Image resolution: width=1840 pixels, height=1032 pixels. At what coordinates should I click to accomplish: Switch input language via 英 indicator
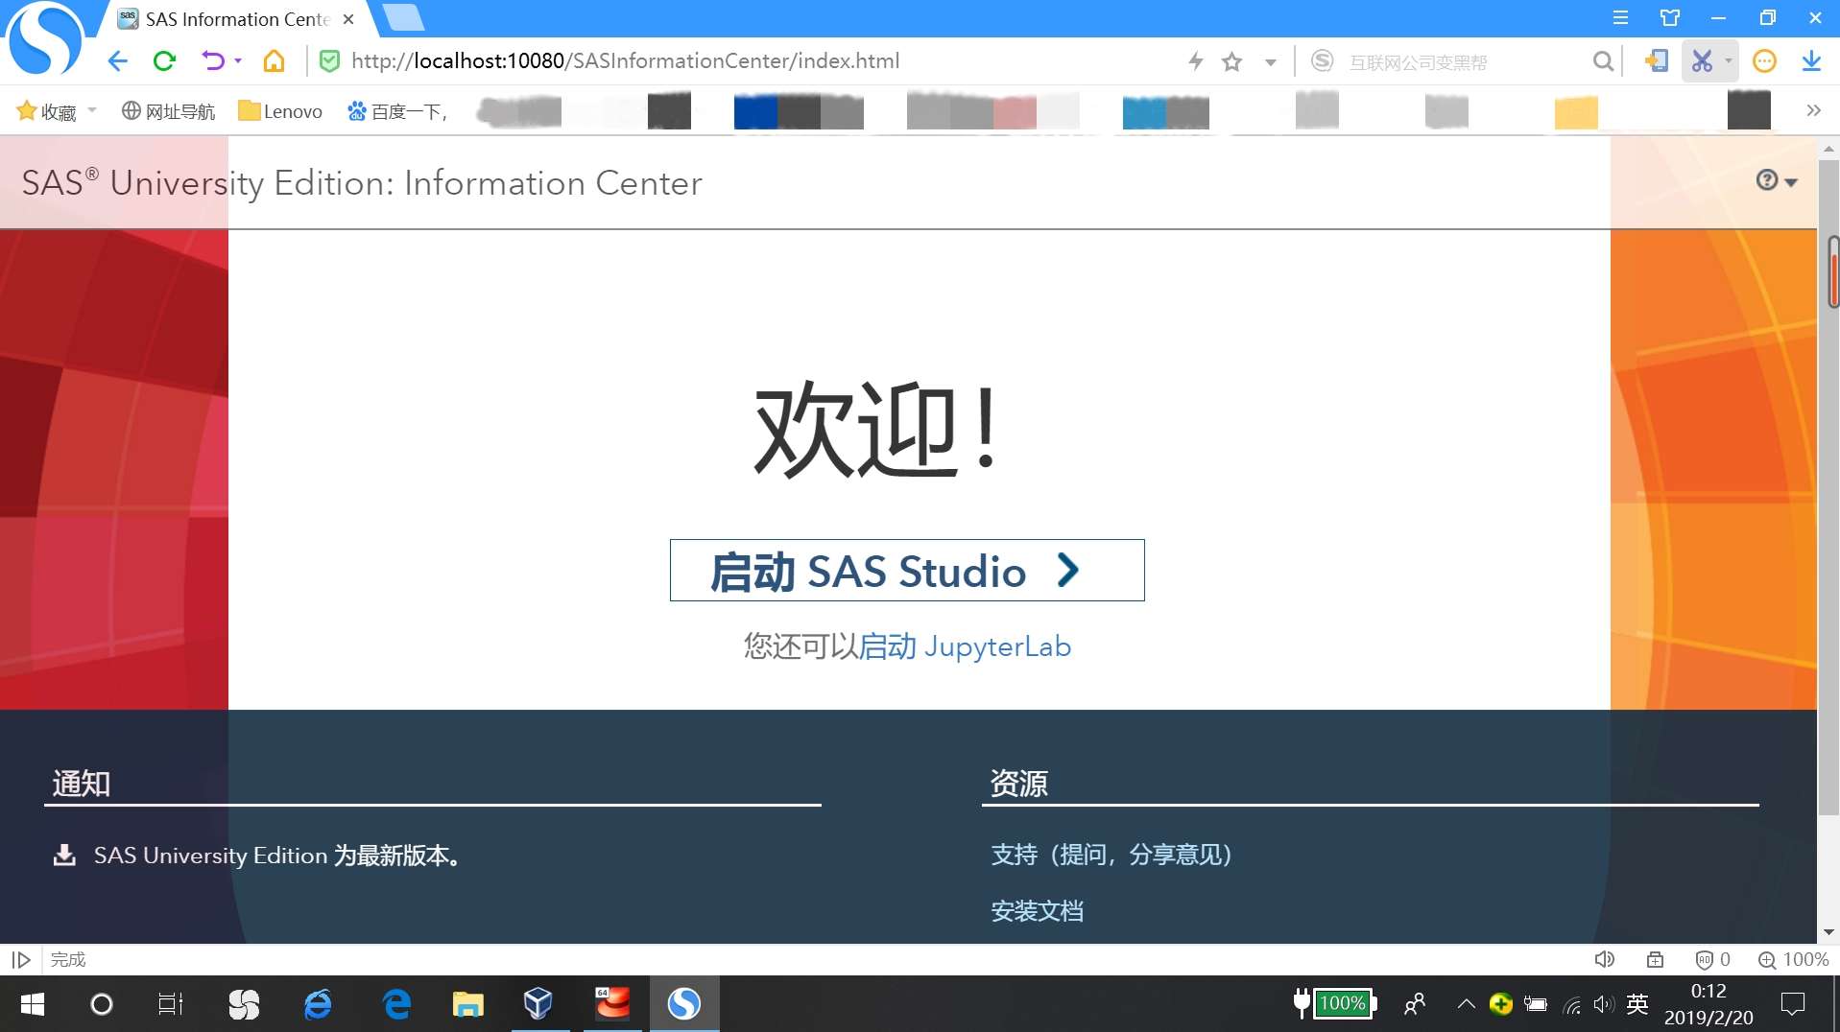click(1637, 1004)
